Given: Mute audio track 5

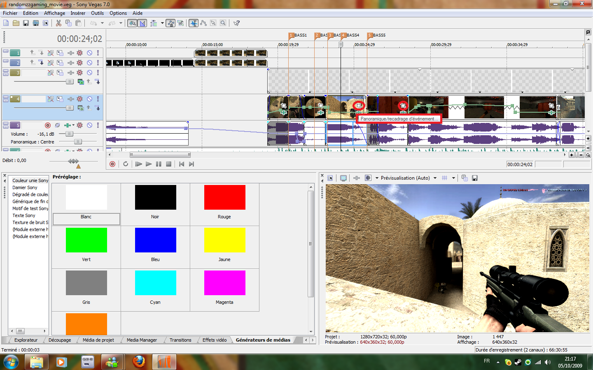Looking at the screenshot, I should pos(89,125).
